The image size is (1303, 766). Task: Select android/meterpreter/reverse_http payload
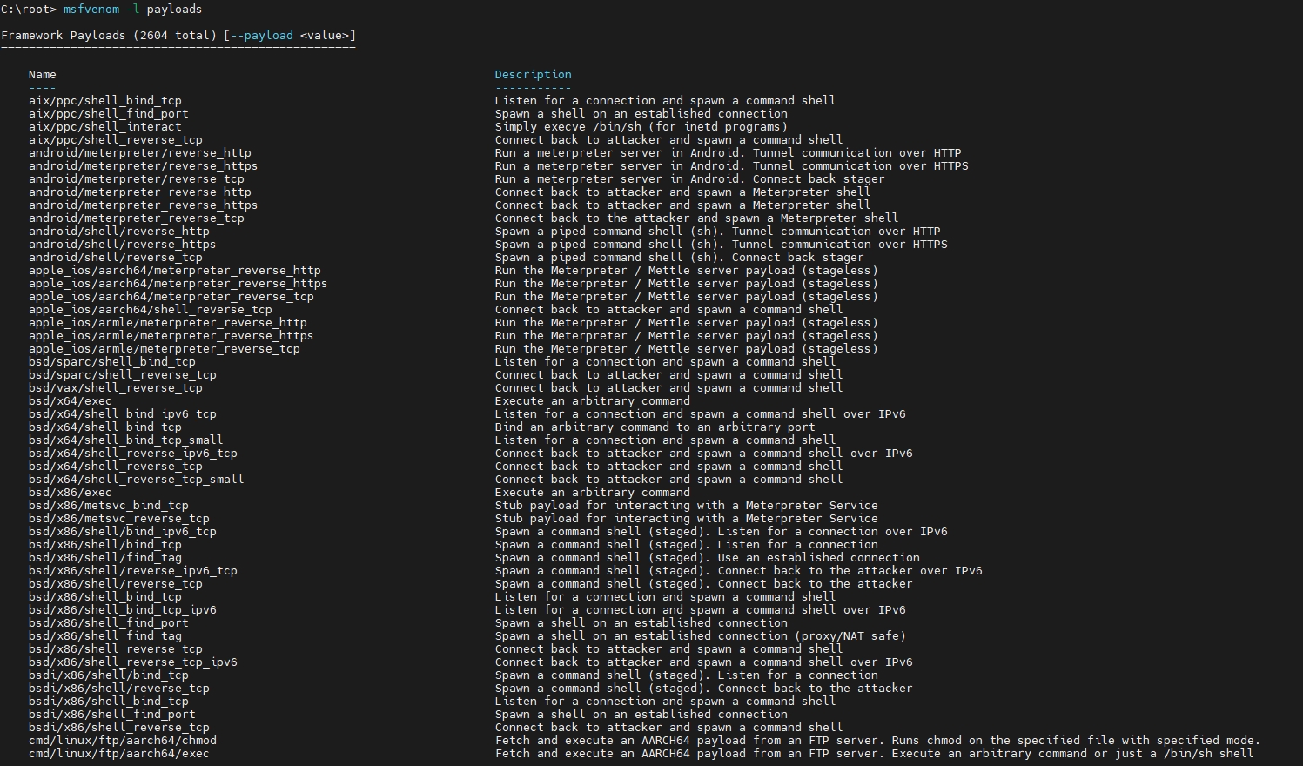pos(140,153)
